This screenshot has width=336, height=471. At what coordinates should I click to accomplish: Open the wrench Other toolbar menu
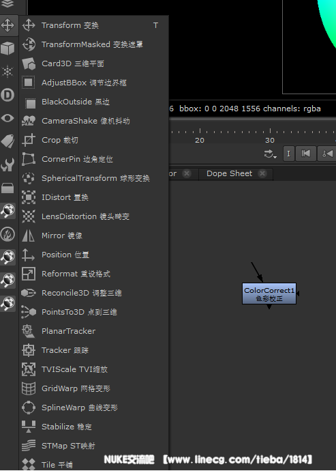7,165
